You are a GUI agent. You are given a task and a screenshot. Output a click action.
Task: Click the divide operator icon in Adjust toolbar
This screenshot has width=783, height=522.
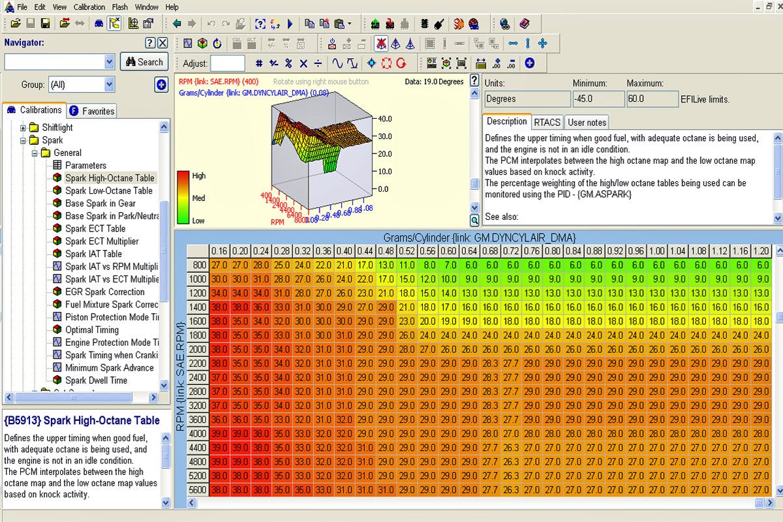click(318, 63)
